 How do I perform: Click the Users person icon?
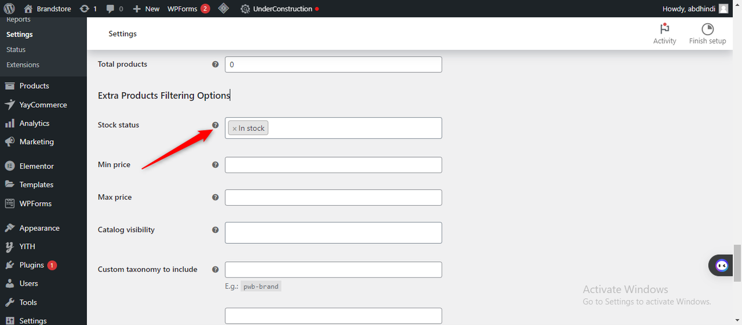tap(9, 284)
